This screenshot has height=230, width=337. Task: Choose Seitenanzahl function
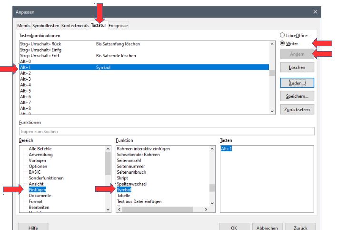pos(129,161)
